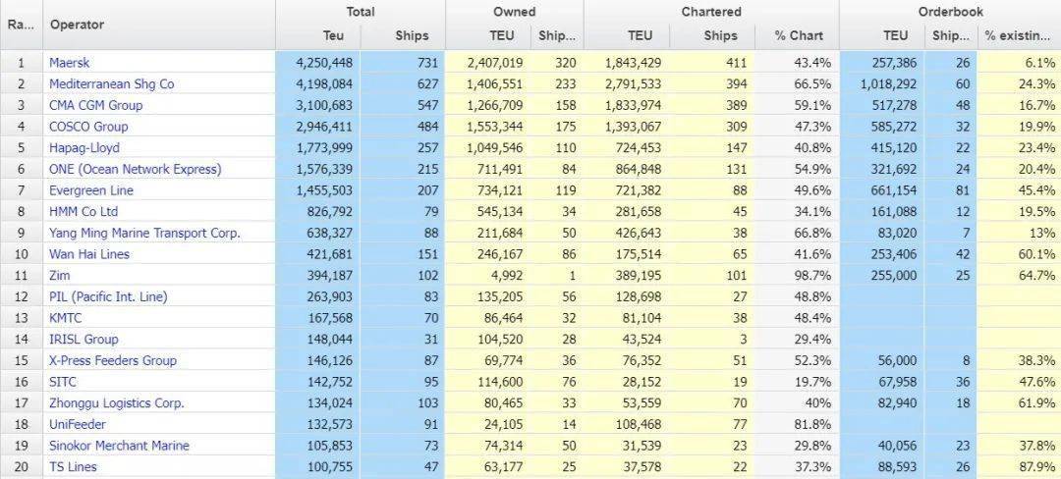Open Evergreen Line operator link
1061x479 pixels.
tap(91, 190)
